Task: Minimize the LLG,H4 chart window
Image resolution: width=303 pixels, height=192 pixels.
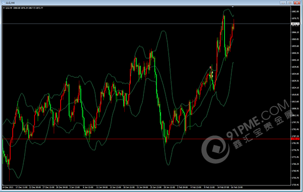Action: pyautogui.click(x=283, y=3)
